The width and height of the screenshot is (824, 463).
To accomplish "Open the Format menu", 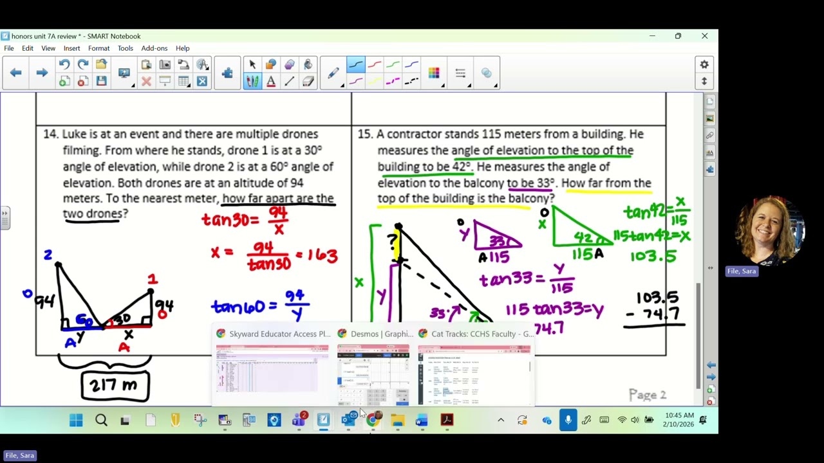I will 98,48.
